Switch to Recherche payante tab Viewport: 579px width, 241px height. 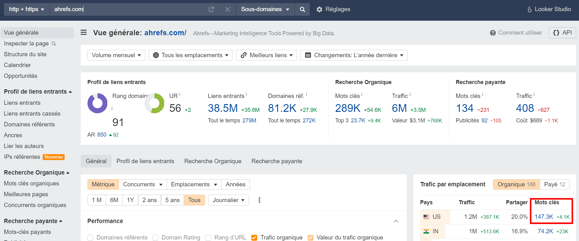(277, 161)
